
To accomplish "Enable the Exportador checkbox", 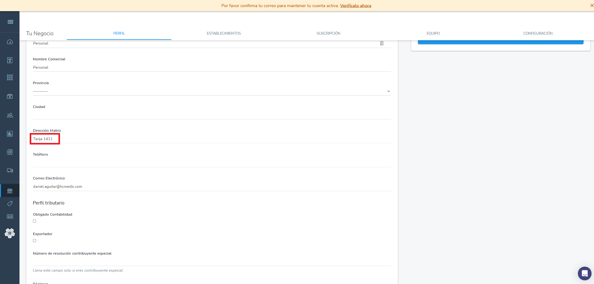I will (35, 241).
